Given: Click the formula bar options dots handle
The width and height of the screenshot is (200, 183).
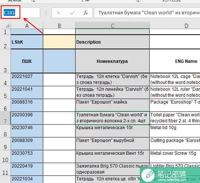Looking at the screenshot, I should coord(46,13).
